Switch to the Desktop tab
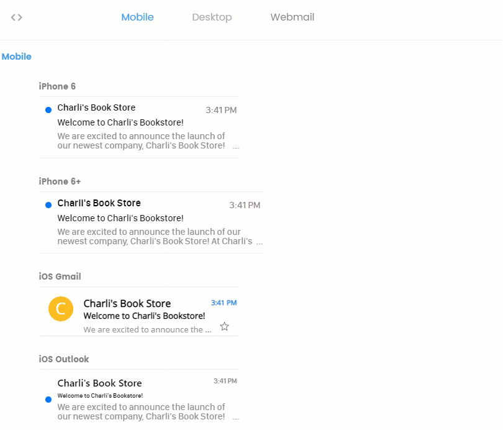The width and height of the screenshot is (503, 430). point(212,17)
